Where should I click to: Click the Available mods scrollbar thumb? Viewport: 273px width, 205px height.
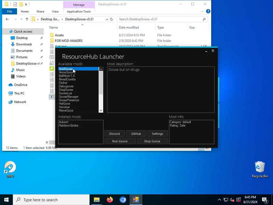click(101, 83)
